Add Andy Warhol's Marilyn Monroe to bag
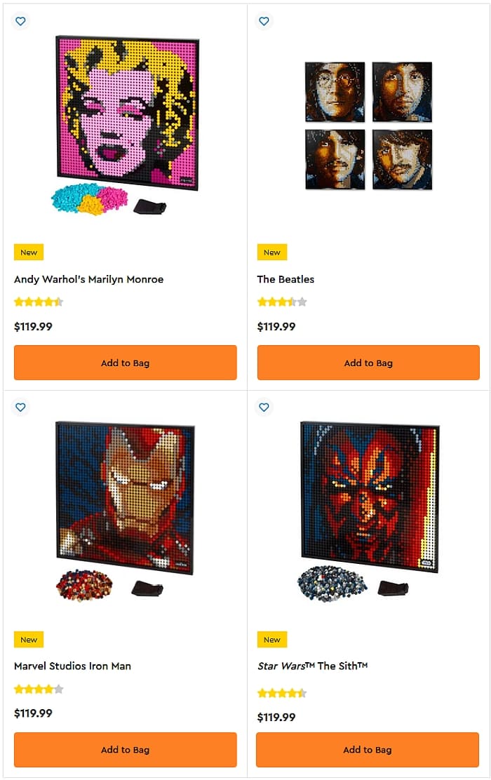This screenshot has width=491, height=780. pos(125,363)
